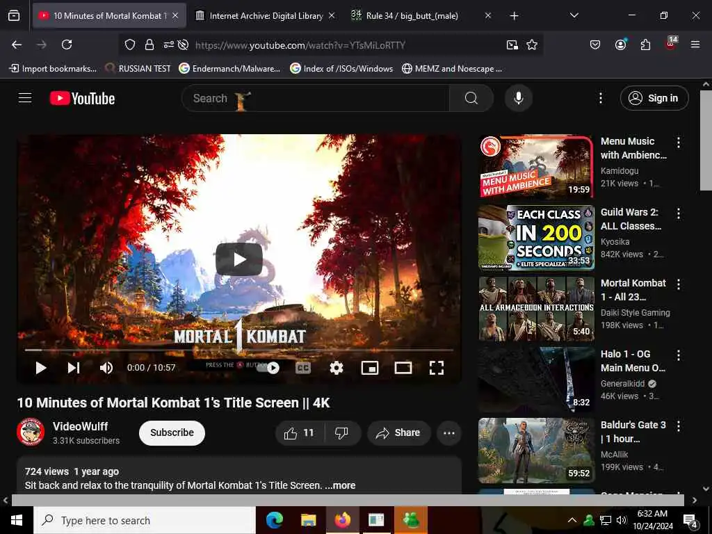712x534 pixels.
Task: Open the Guild Wars 2 ALL Classes video title
Action: [631, 219]
